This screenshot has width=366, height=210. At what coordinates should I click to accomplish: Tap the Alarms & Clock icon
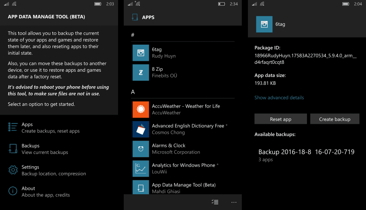[141, 149]
